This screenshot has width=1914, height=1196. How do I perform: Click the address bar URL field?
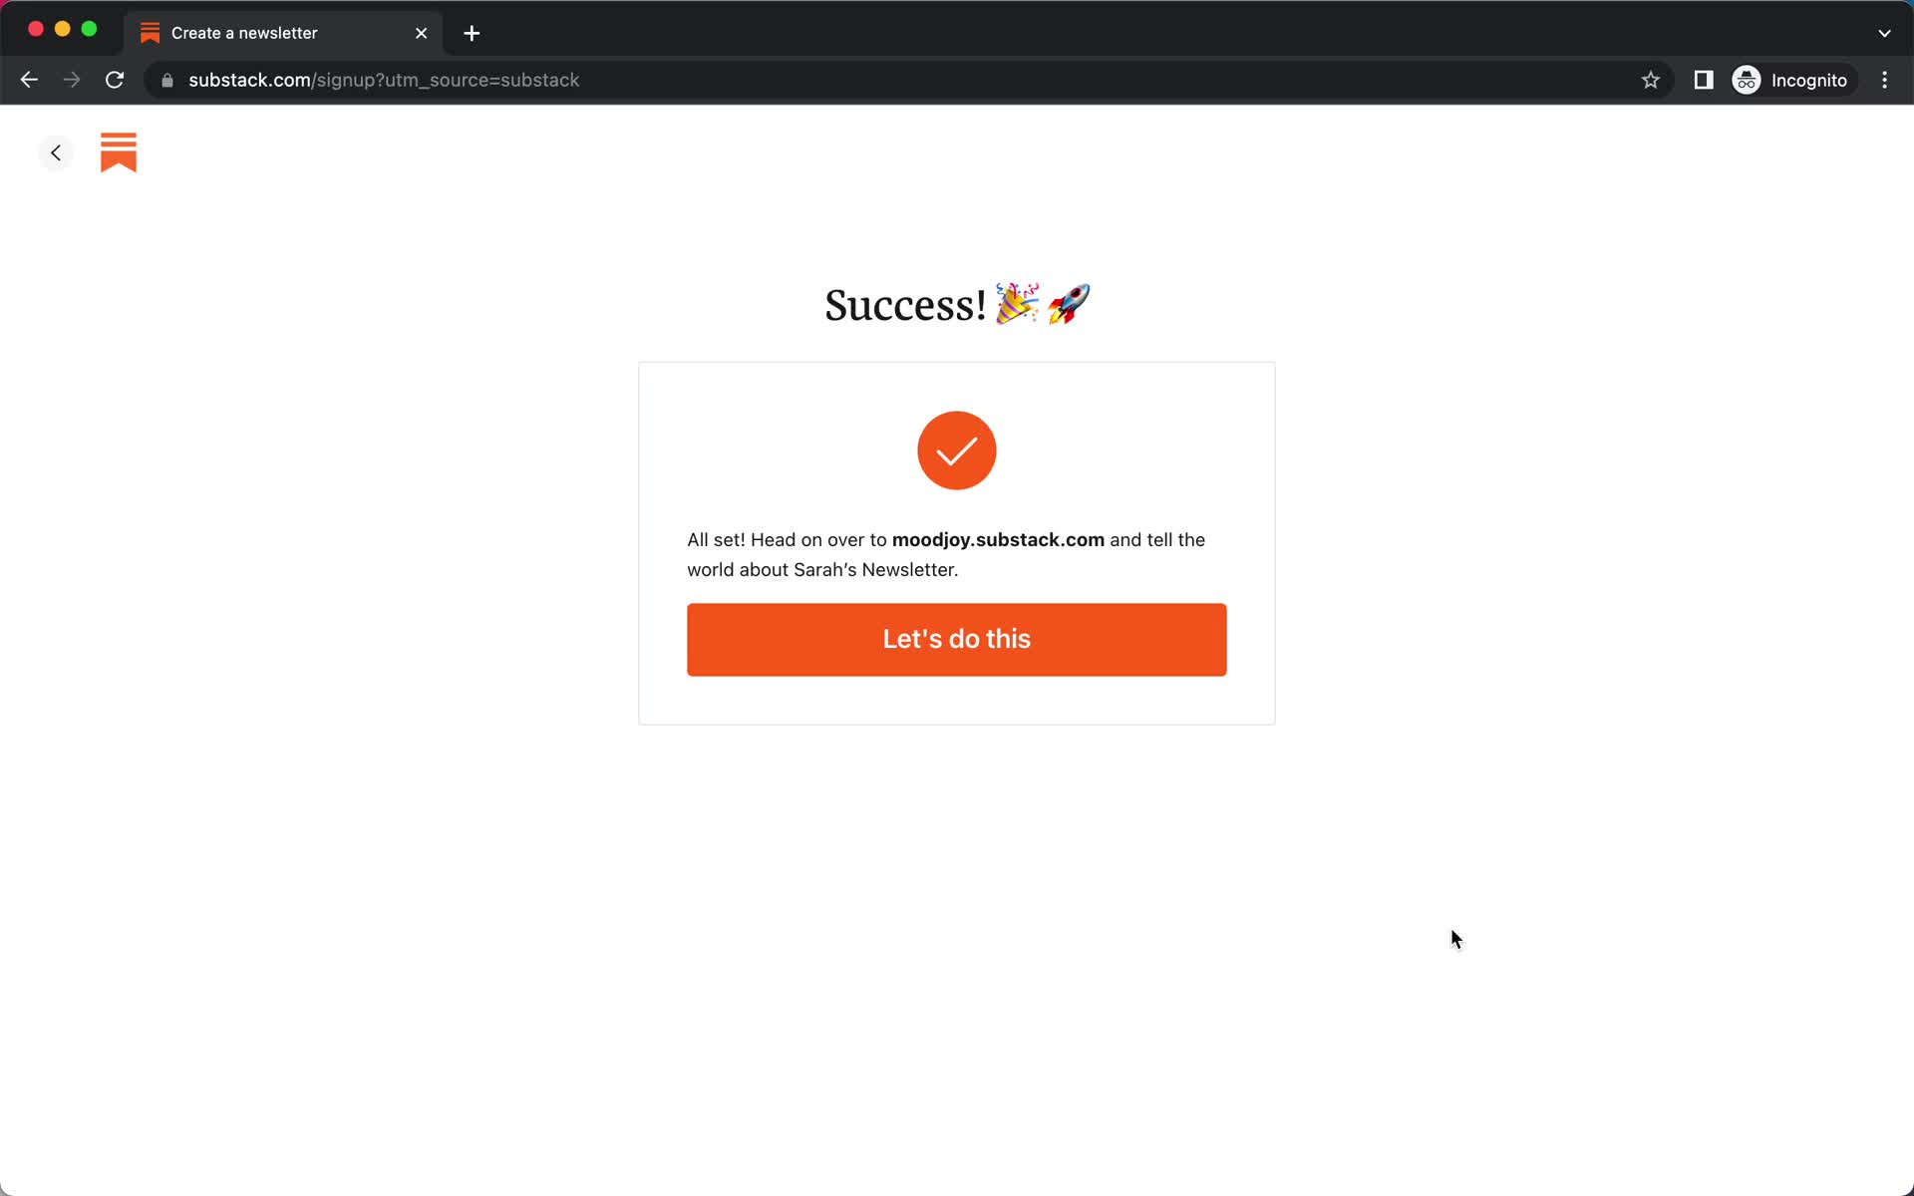click(385, 80)
